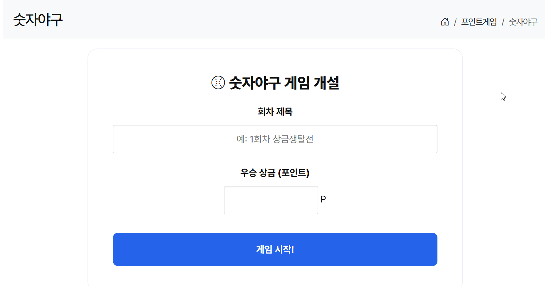Screen dimensions: 545x286
Task: Click blank card area below 게임 시작! button
Action: pos(275,276)
